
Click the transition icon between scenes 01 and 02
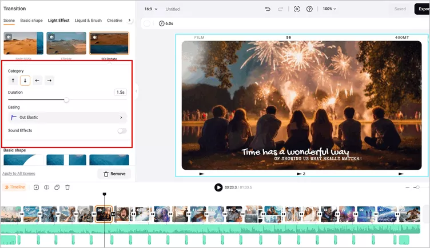(x=22, y=214)
